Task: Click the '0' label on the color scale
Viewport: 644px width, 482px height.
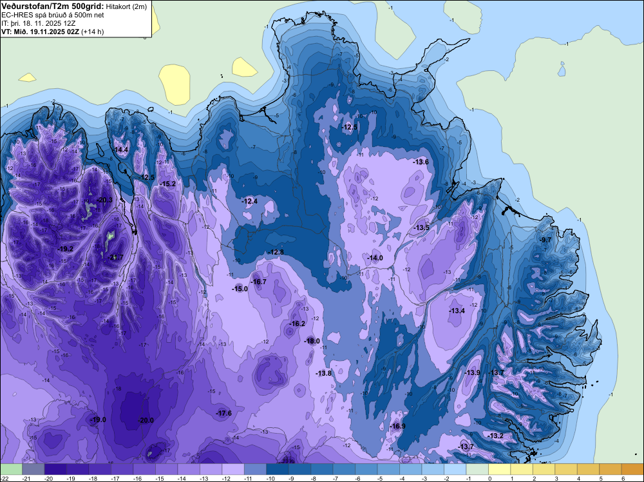Action: (490, 478)
